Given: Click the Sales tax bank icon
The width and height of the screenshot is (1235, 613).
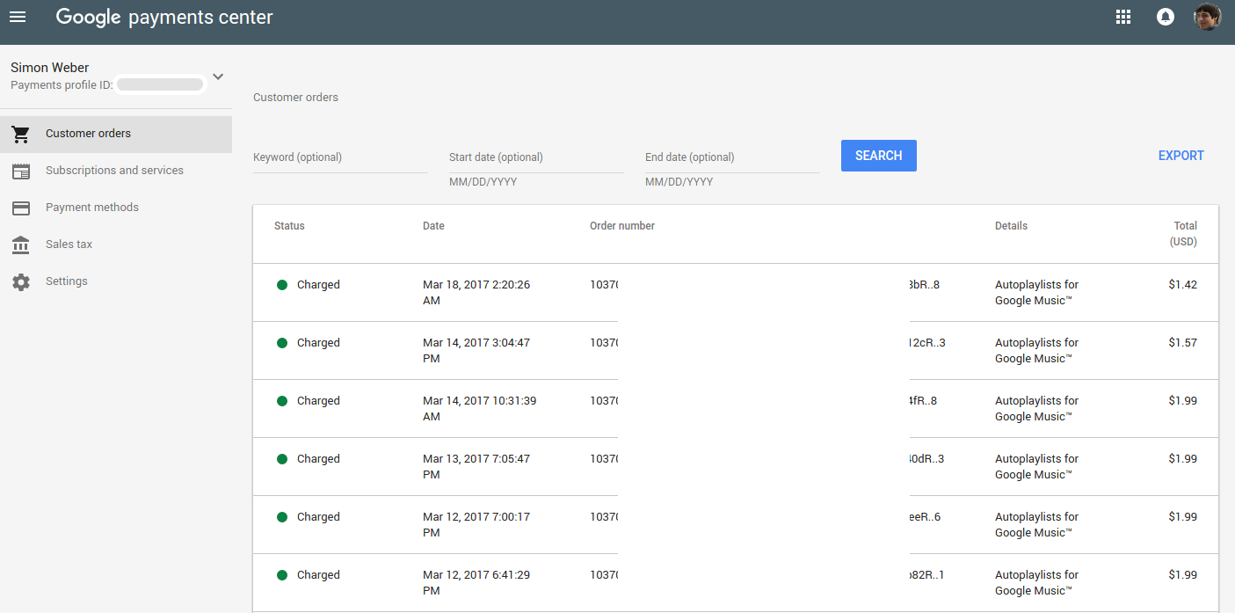Looking at the screenshot, I should pos(21,244).
